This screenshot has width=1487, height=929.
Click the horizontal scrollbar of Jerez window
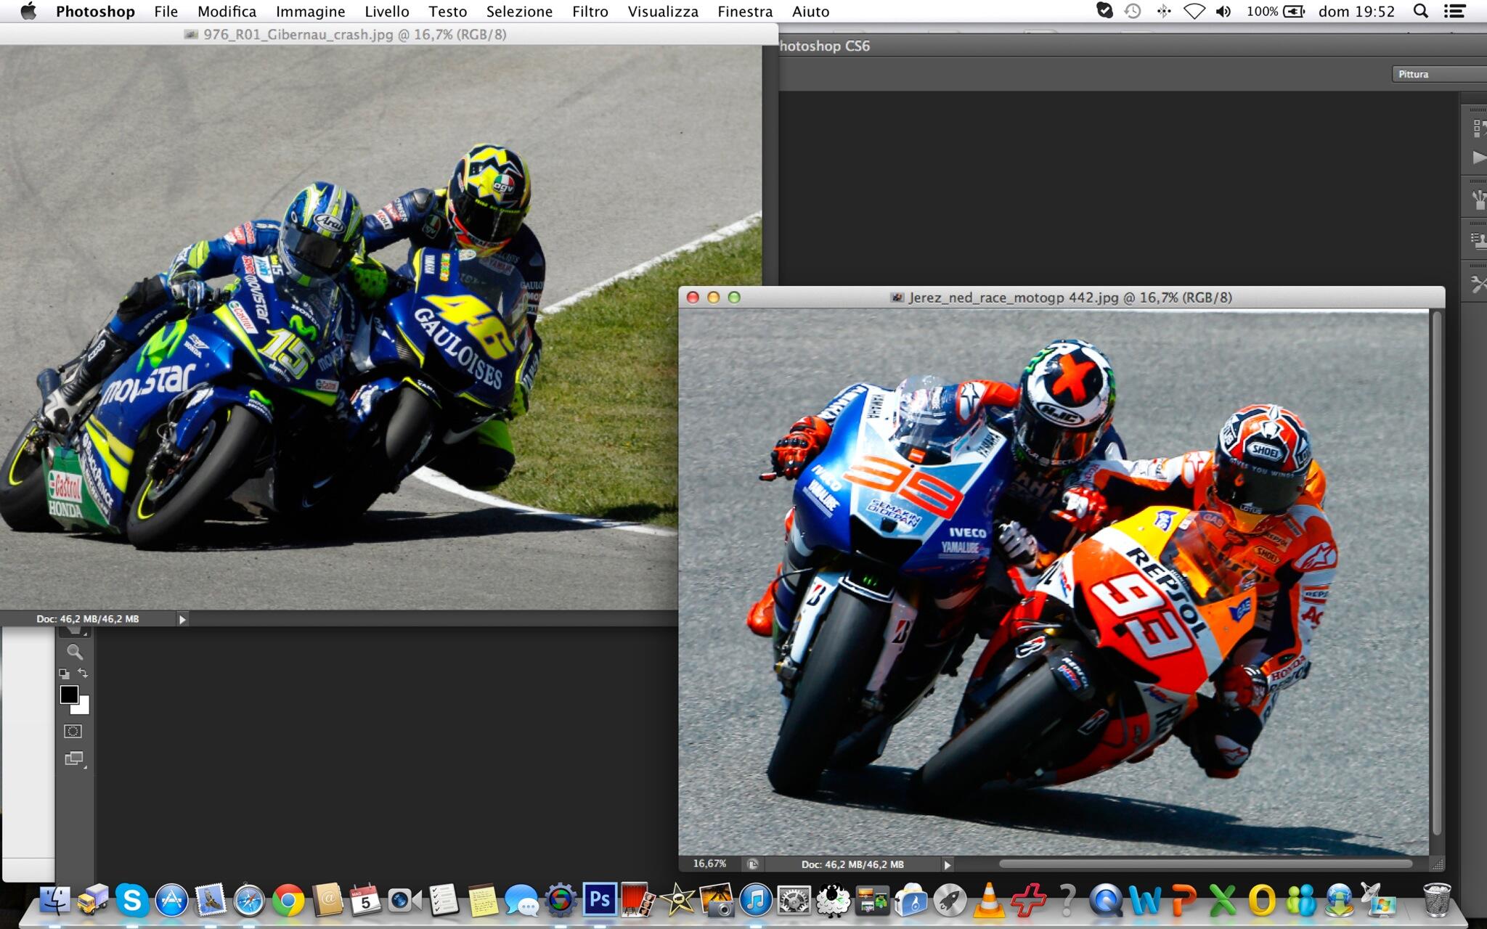pyautogui.click(x=1205, y=864)
